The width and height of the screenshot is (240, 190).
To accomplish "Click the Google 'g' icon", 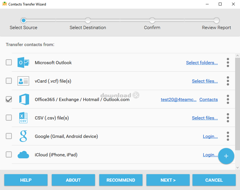I will [x=23, y=136].
